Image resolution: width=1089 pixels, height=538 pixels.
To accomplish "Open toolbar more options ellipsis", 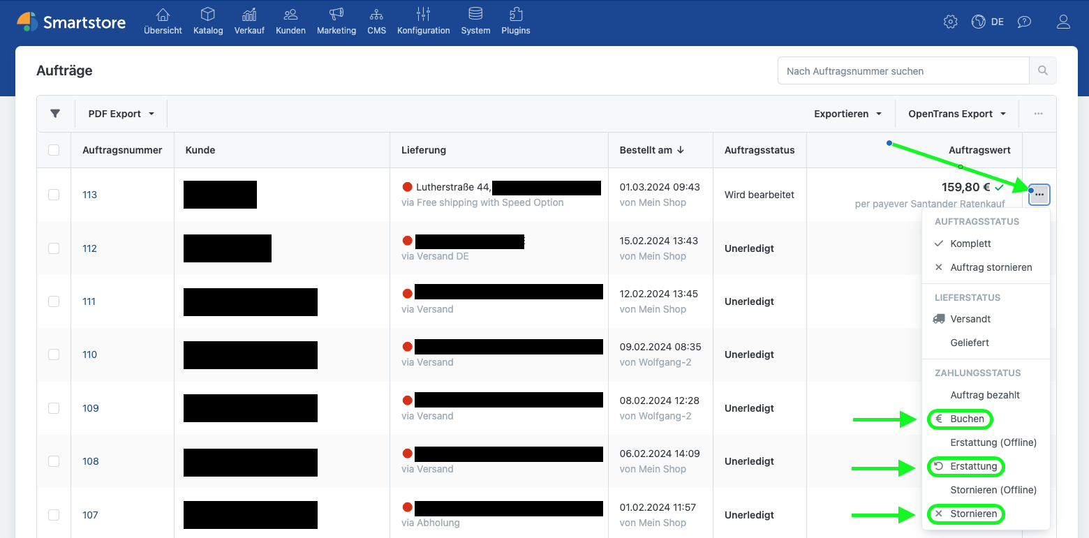I will point(1039,114).
